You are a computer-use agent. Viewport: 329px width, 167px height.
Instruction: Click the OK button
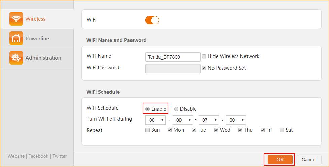point(280,160)
